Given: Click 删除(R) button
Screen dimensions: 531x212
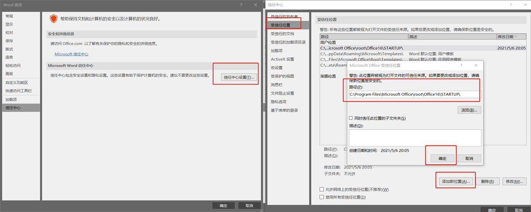Looking at the screenshot, I should [488, 181].
